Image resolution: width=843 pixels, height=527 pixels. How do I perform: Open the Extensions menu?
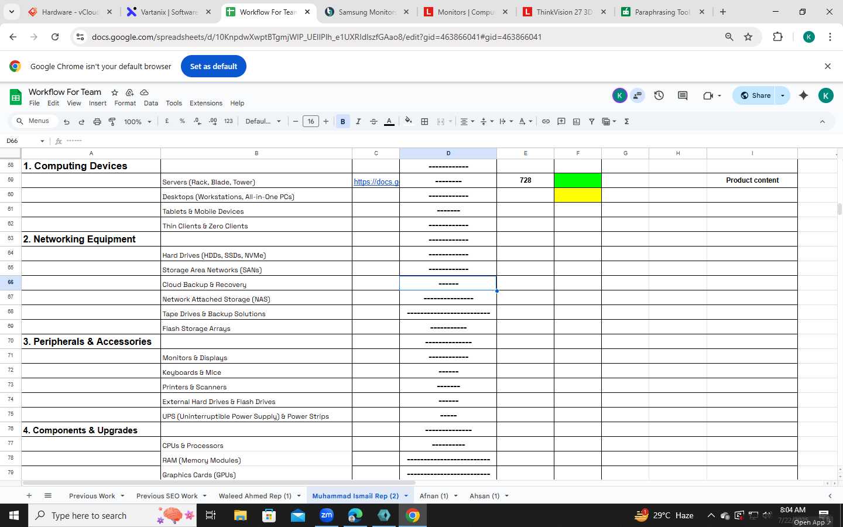click(x=206, y=103)
